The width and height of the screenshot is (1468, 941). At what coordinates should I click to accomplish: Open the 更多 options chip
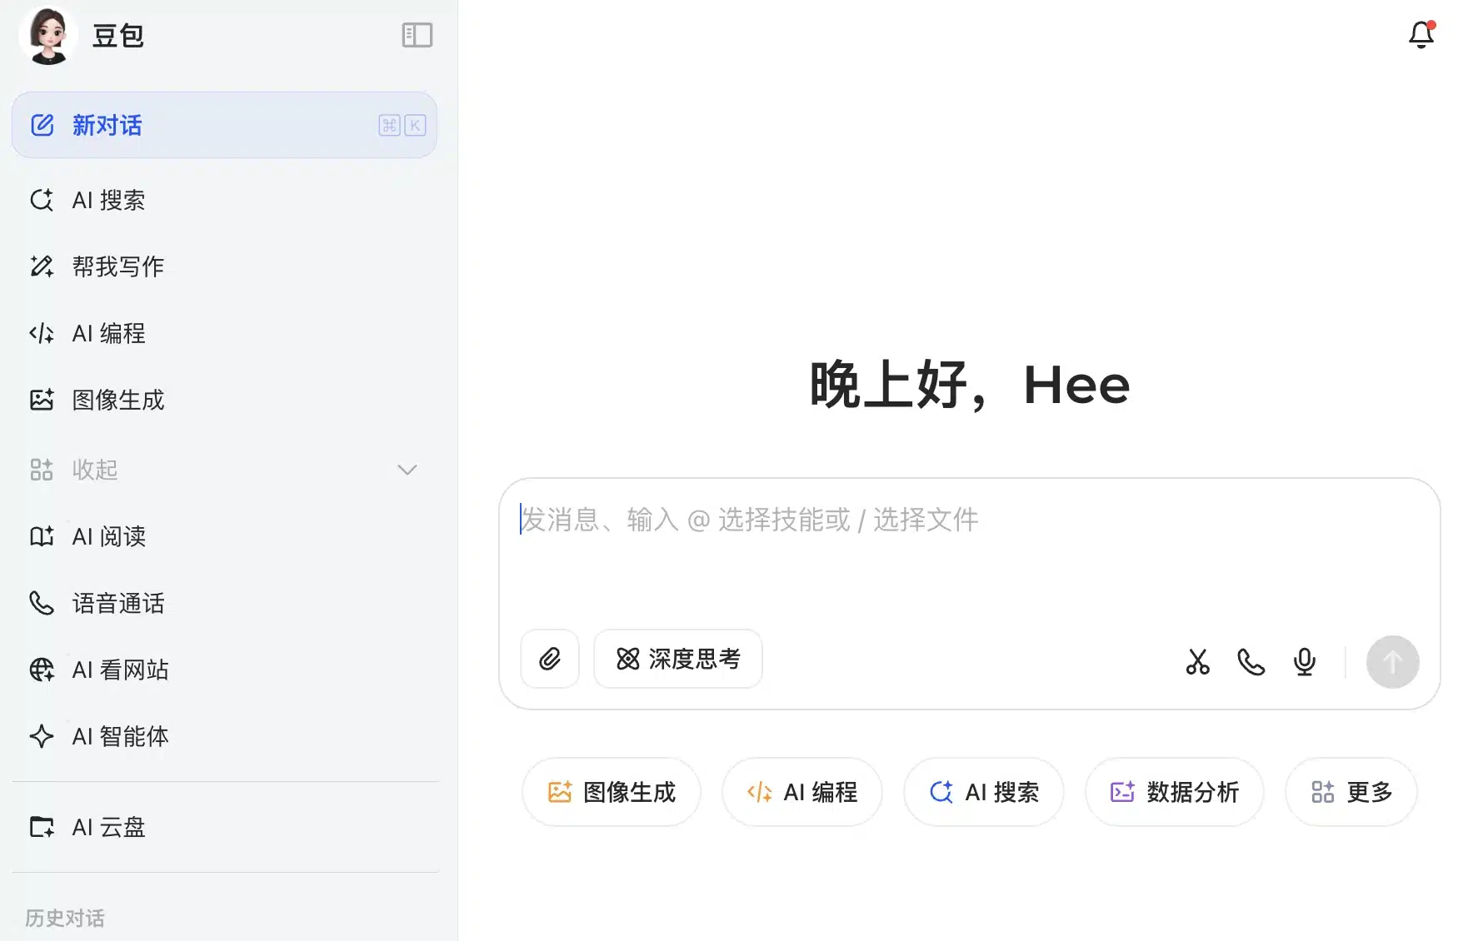coord(1350,792)
